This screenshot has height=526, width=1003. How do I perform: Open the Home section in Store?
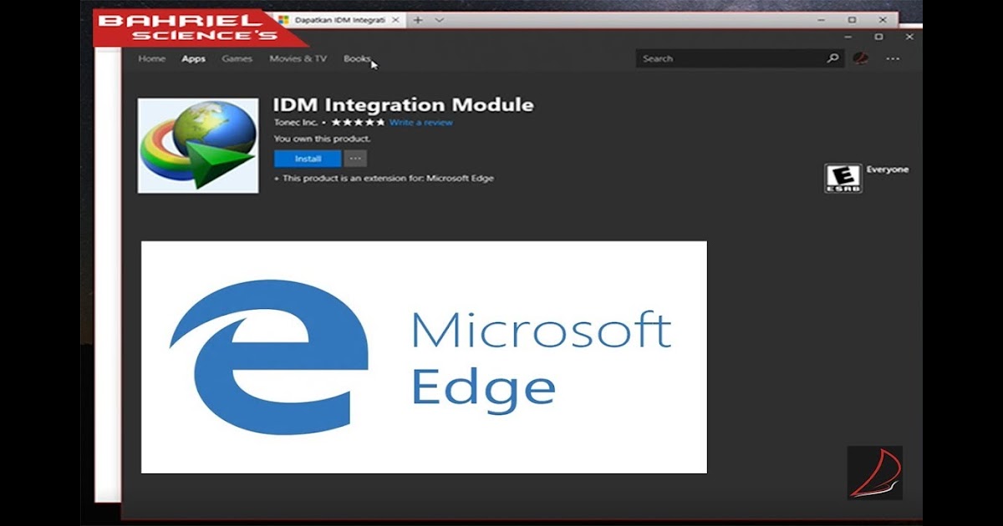tap(151, 58)
